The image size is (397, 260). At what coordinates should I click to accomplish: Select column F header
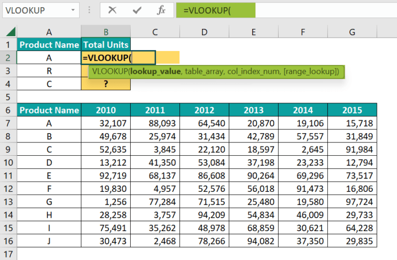(x=303, y=32)
